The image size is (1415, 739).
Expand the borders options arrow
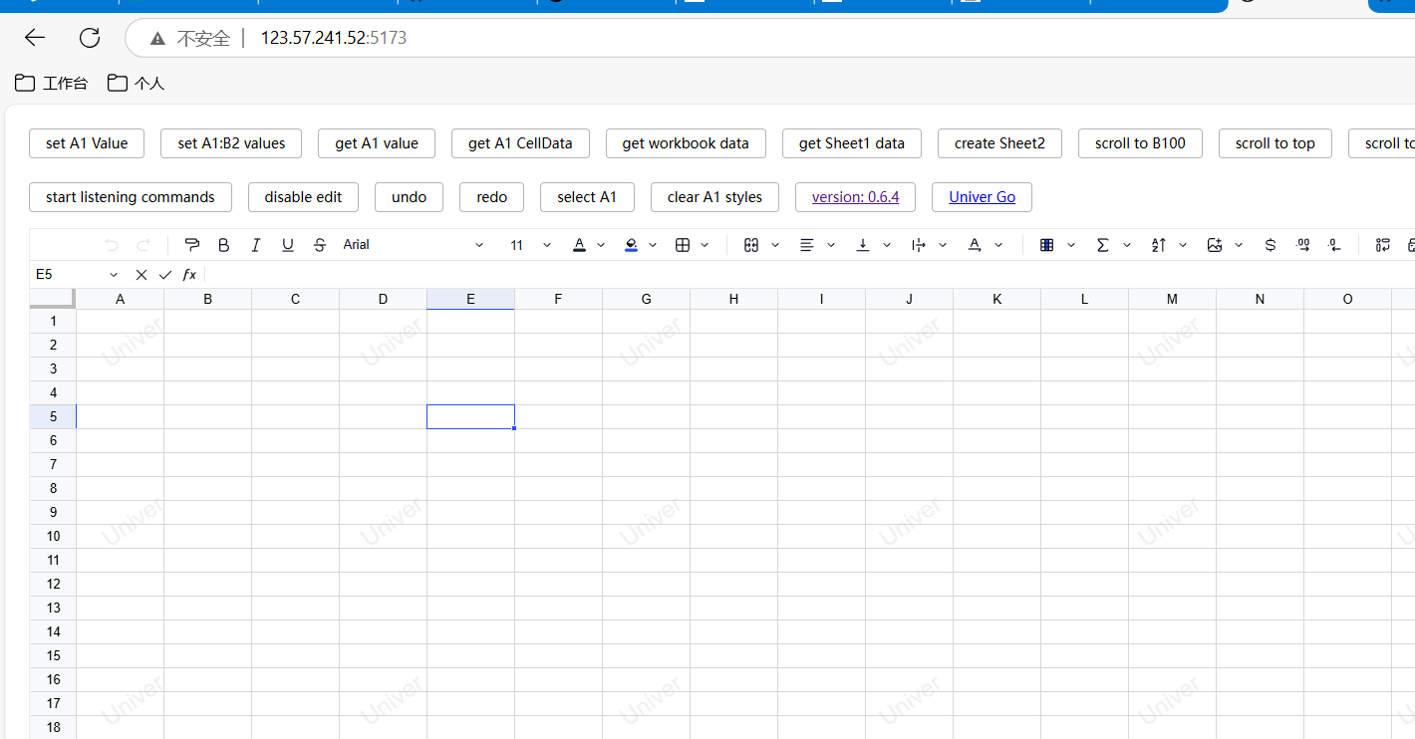point(705,245)
